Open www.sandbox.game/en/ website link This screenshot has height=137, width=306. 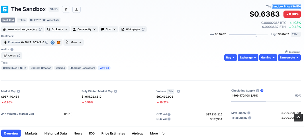tap(22, 29)
